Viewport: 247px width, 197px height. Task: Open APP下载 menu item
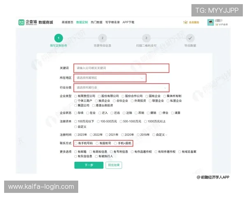[128, 22]
